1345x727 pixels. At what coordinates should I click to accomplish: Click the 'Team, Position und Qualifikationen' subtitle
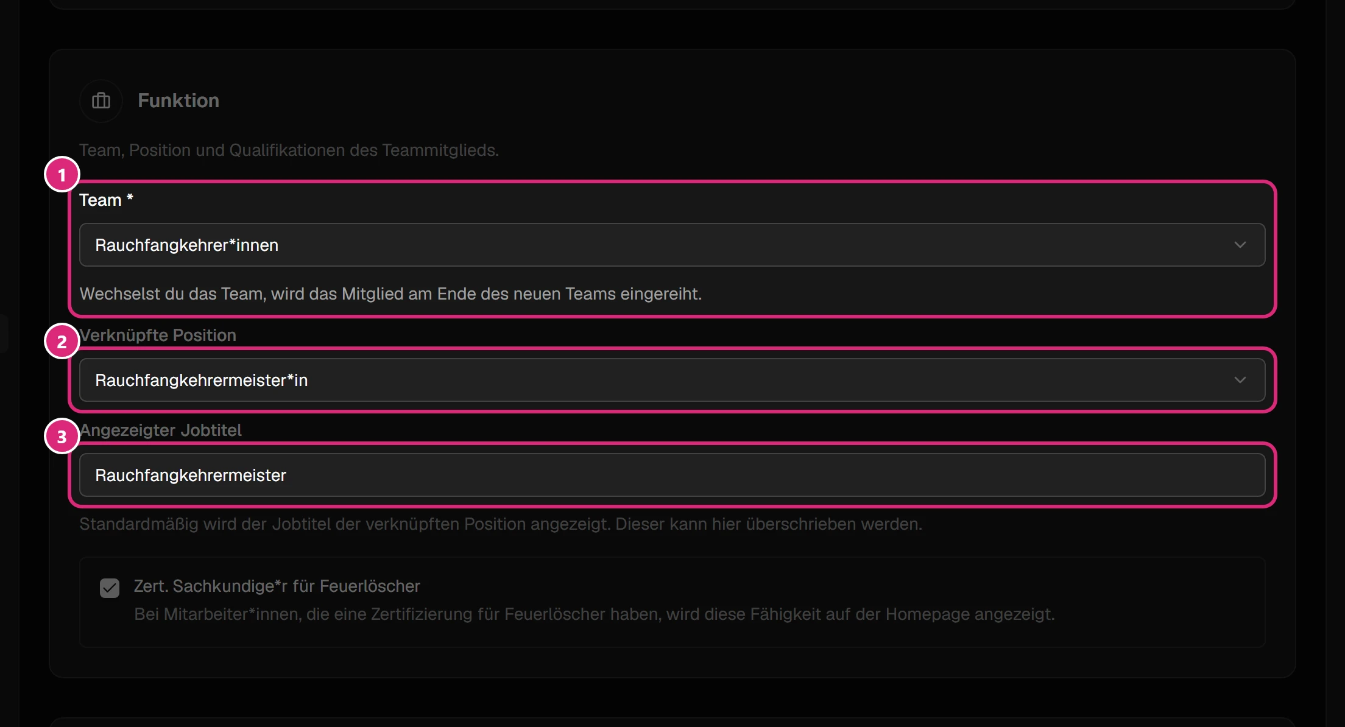(289, 150)
